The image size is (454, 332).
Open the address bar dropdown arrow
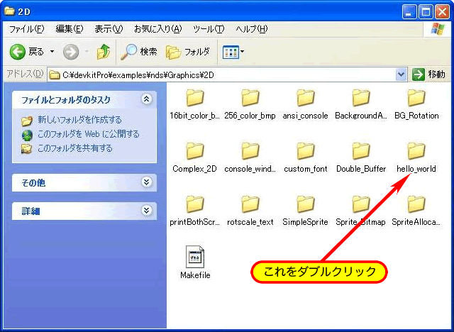(401, 74)
